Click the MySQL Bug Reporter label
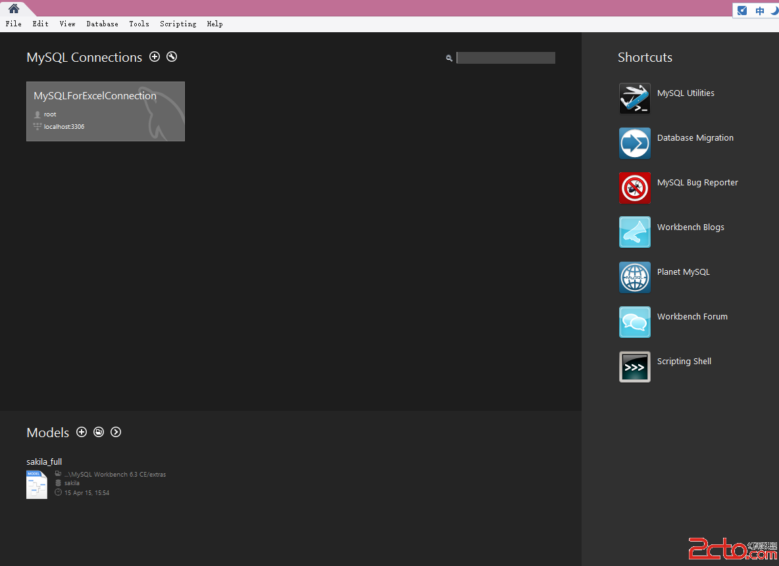Image resolution: width=779 pixels, height=566 pixels. 697,182
